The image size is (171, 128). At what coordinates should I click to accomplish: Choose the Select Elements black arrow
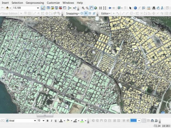pyautogui.click(x=130, y=8)
